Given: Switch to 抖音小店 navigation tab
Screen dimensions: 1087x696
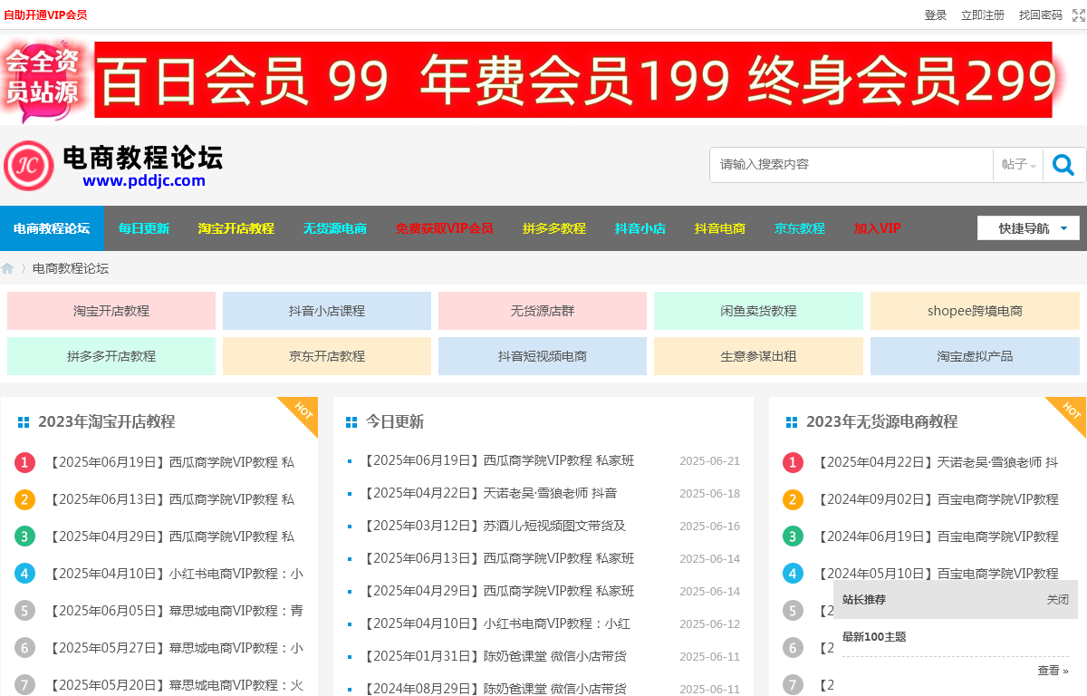Looking at the screenshot, I should point(640,228).
